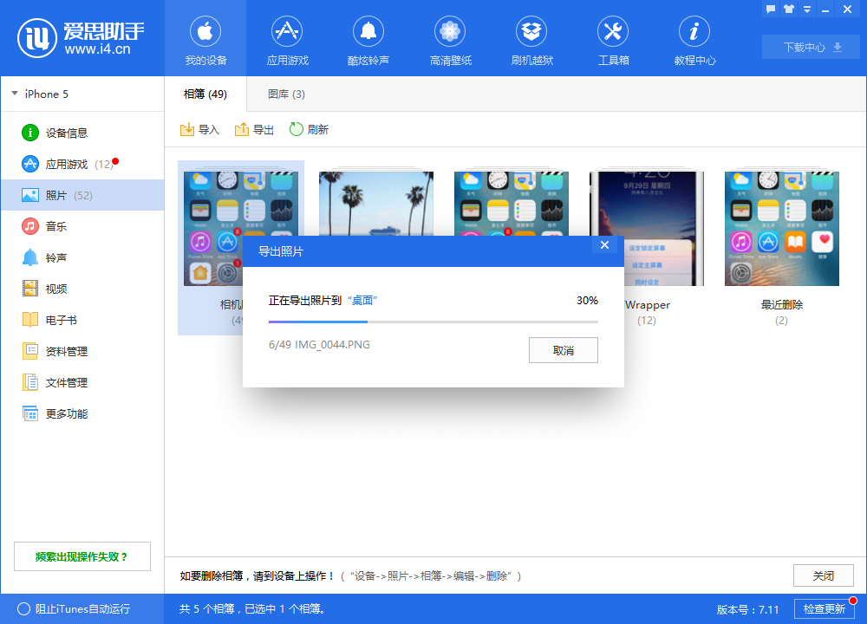Open the 酷炫铃声 cool ringtones section

(368, 39)
